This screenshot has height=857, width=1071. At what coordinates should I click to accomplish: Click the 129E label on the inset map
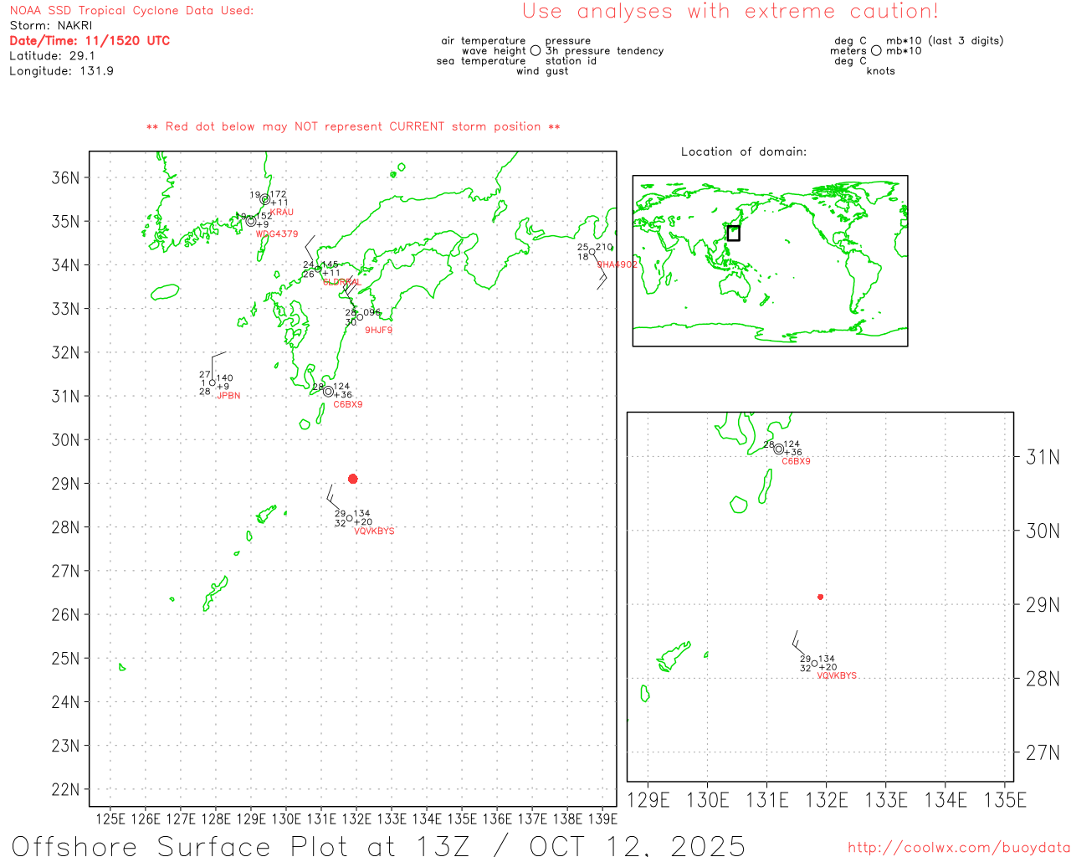click(648, 801)
